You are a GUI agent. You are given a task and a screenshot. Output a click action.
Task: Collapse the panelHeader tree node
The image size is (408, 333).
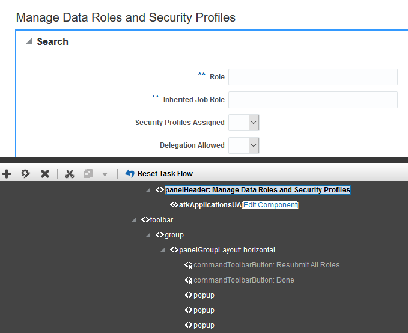tap(148, 190)
